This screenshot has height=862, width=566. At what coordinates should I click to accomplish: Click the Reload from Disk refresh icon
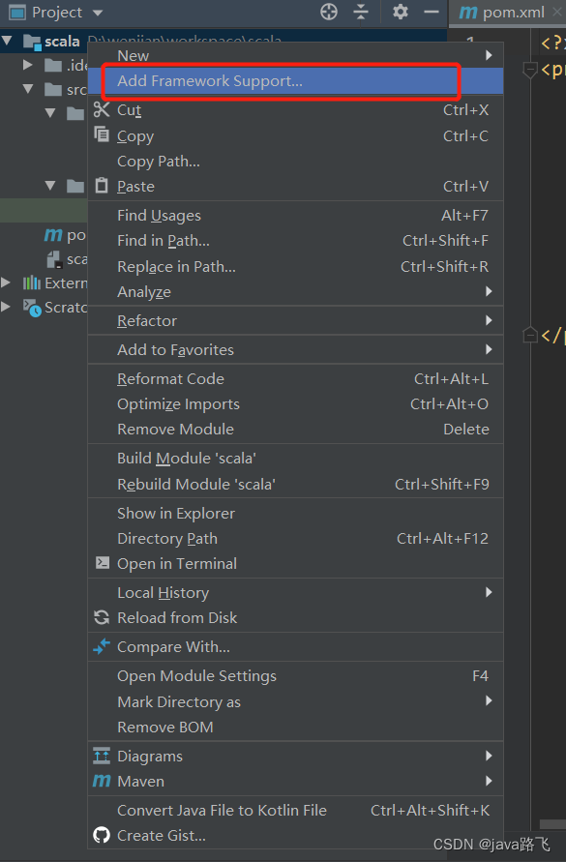coord(102,617)
